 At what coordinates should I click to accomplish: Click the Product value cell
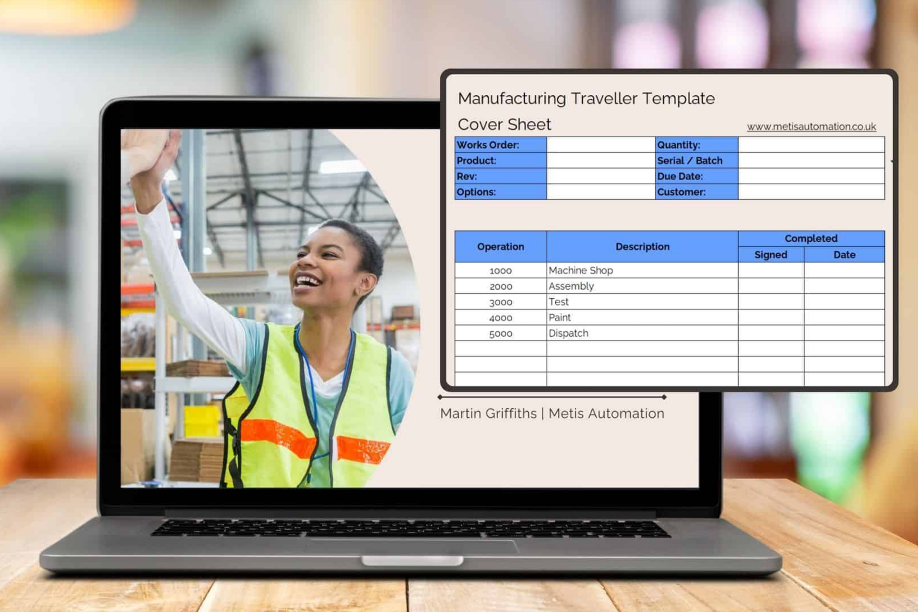point(601,160)
